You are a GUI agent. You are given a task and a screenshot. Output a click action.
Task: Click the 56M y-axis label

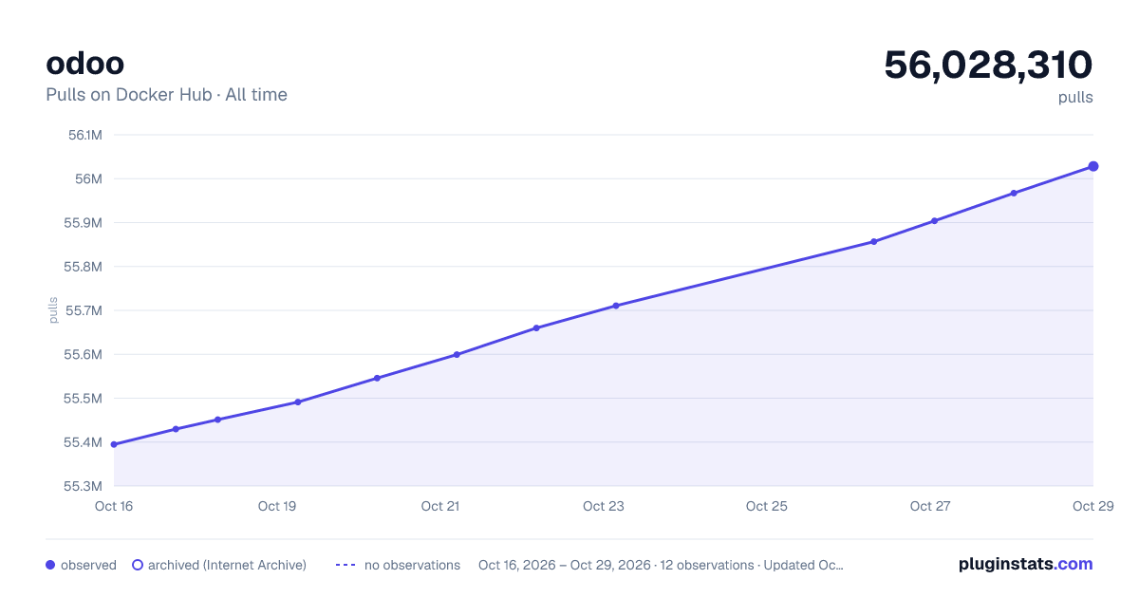click(88, 179)
